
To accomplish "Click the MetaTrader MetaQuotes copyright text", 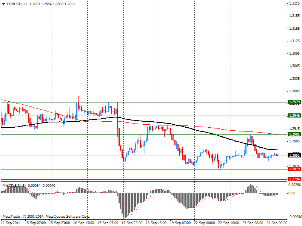I will pyautogui.click(x=46, y=217).
